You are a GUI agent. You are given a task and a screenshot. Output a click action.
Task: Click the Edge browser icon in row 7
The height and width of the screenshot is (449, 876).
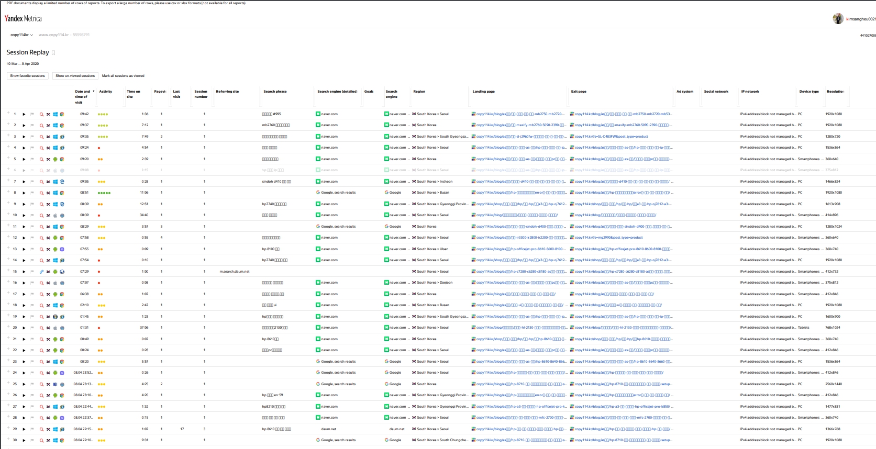pos(62,182)
